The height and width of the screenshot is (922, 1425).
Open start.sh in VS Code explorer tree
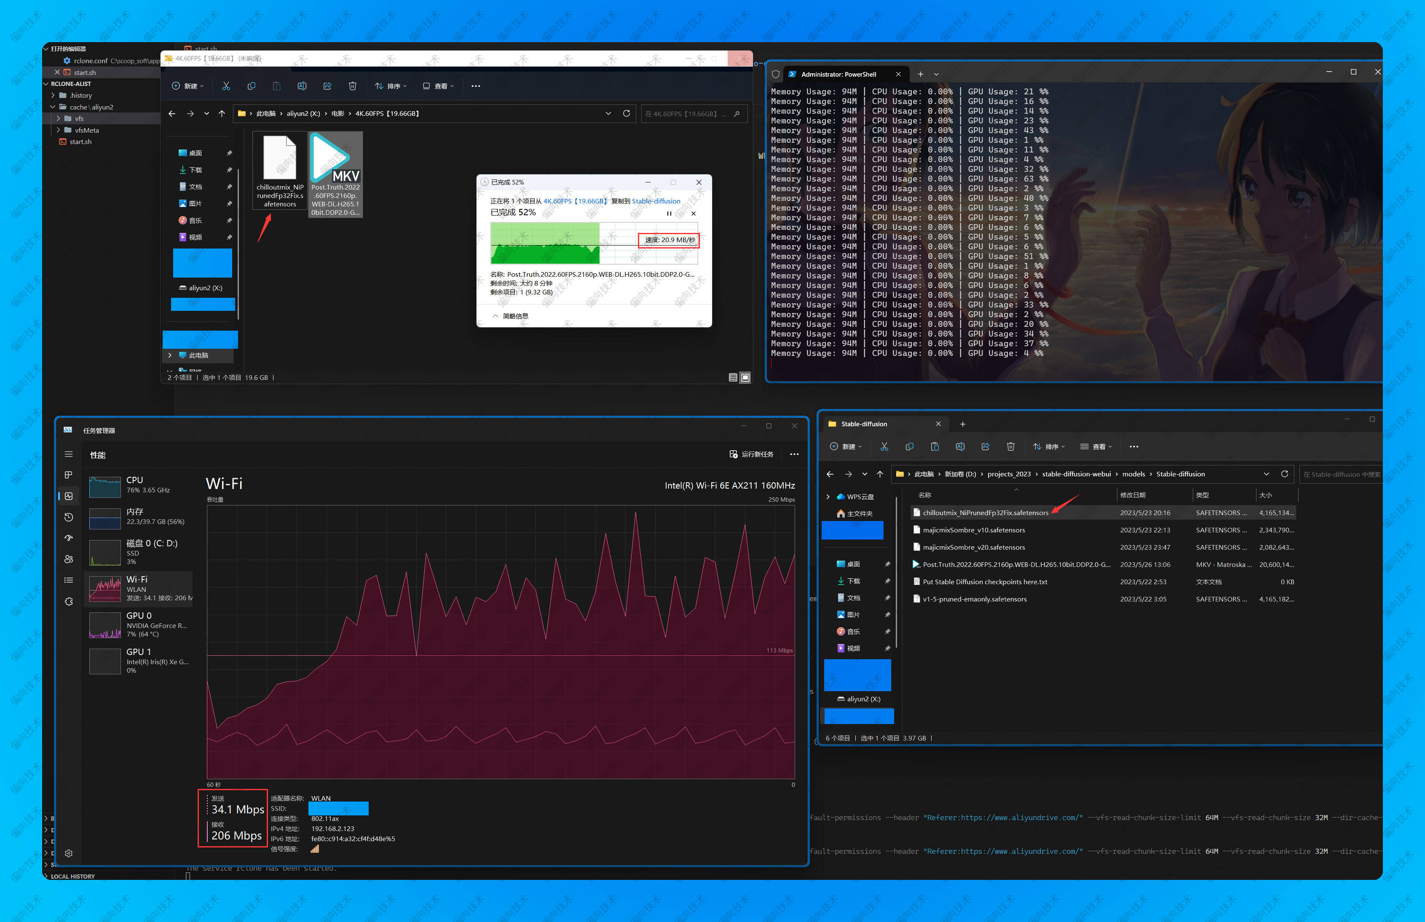coord(80,142)
